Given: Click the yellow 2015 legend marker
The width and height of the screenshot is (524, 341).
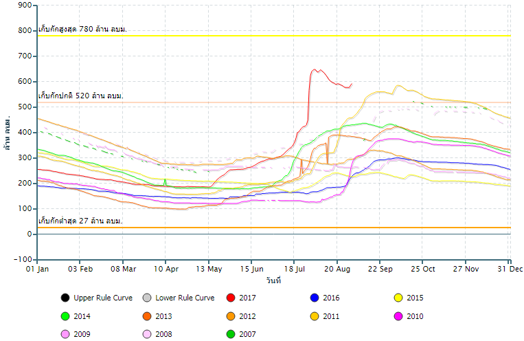Looking at the screenshot, I should point(398,298).
